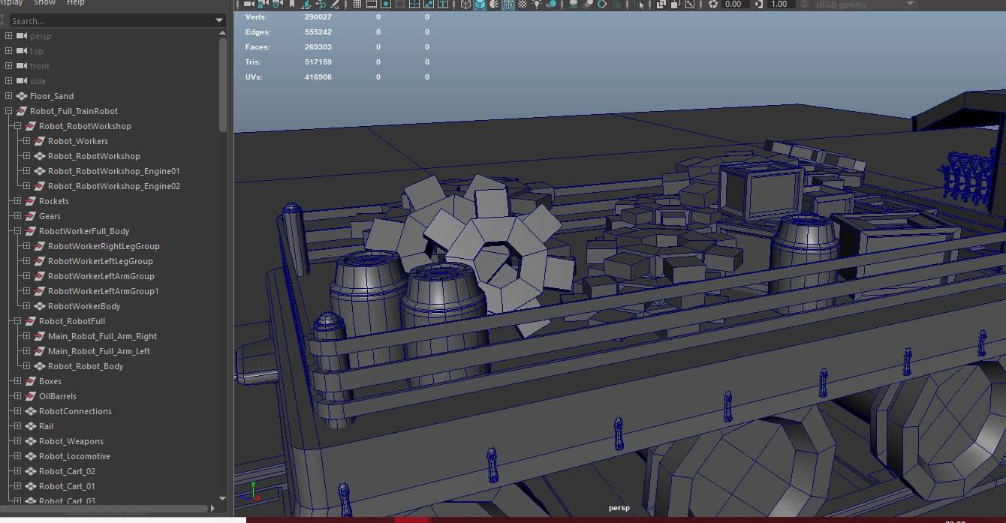The height and width of the screenshot is (523, 1006).
Task: Select the OilBarrels group item
Action: [57, 396]
